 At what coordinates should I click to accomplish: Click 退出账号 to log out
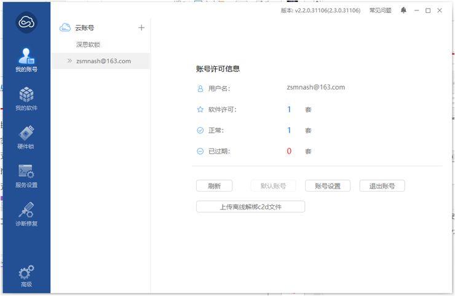pos(382,186)
